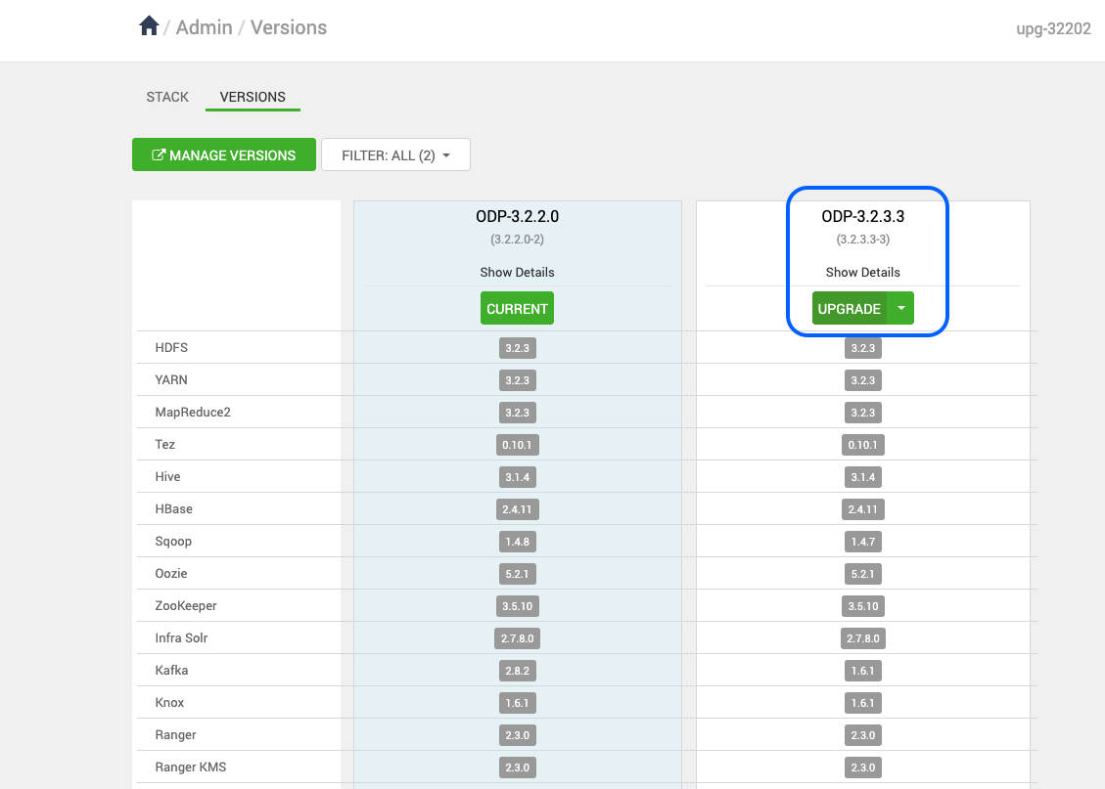Select the YARN service row label
Screen dimensions: 1105x789
(x=171, y=380)
